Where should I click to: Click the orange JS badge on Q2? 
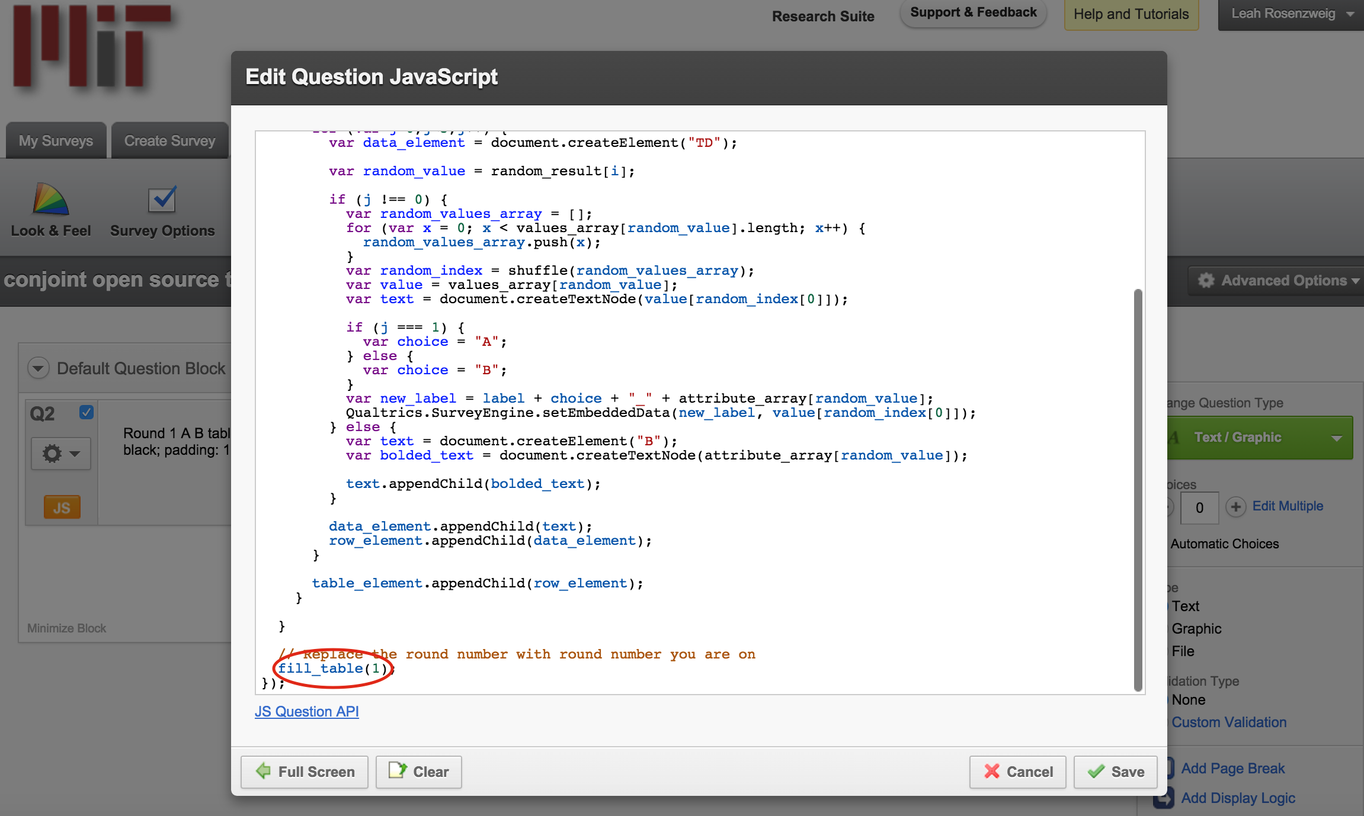pos(62,507)
